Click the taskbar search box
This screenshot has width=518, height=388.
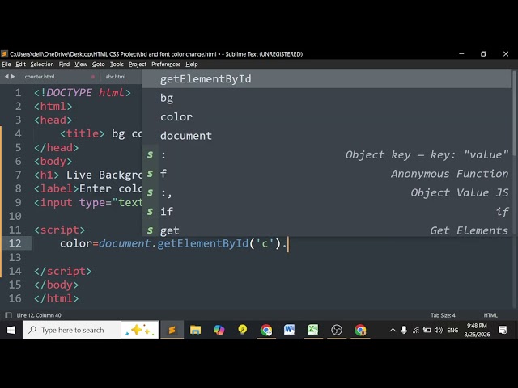[x=91, y=330]
